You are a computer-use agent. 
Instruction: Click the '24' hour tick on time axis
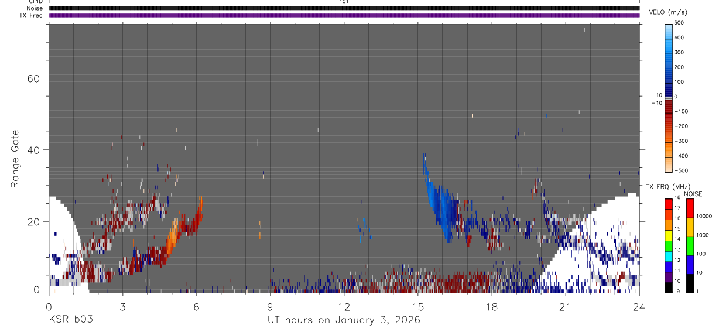tap(639, 306)
